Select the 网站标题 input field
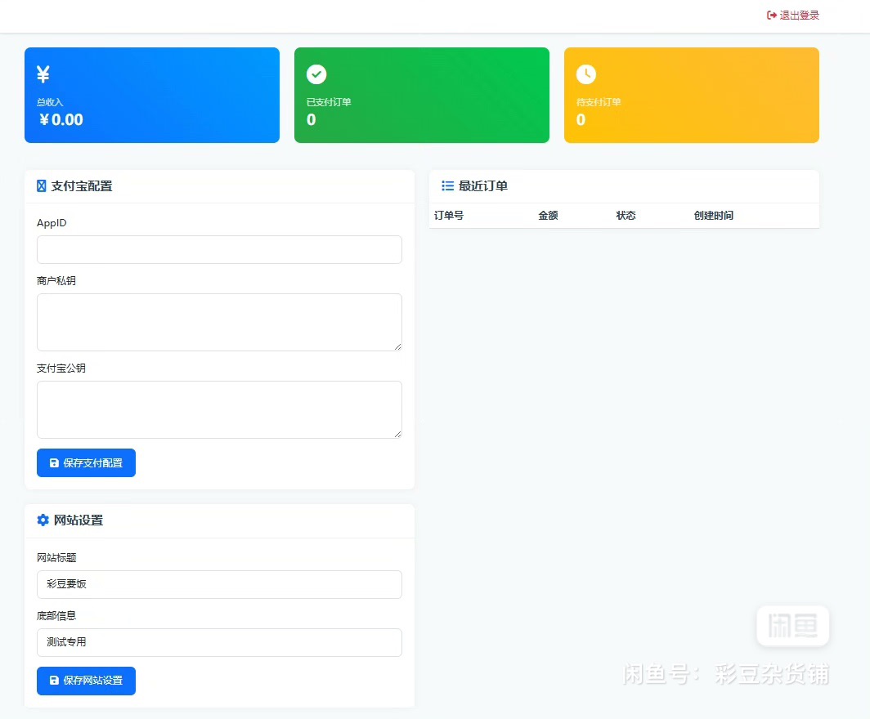 coord(219,585)
